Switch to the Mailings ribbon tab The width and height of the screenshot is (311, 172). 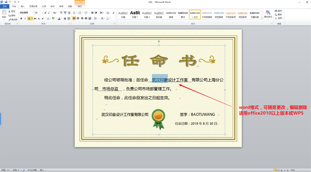tap(52, 7)
